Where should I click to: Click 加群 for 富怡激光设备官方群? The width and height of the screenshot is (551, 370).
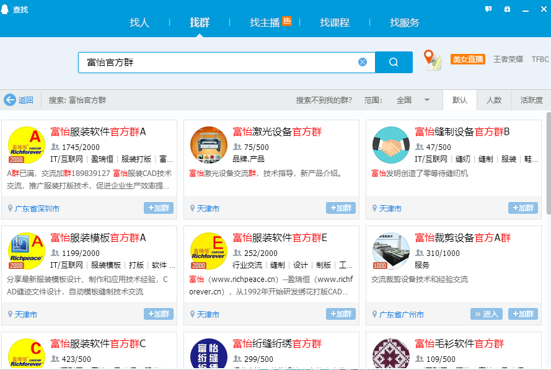click(340, 209)
